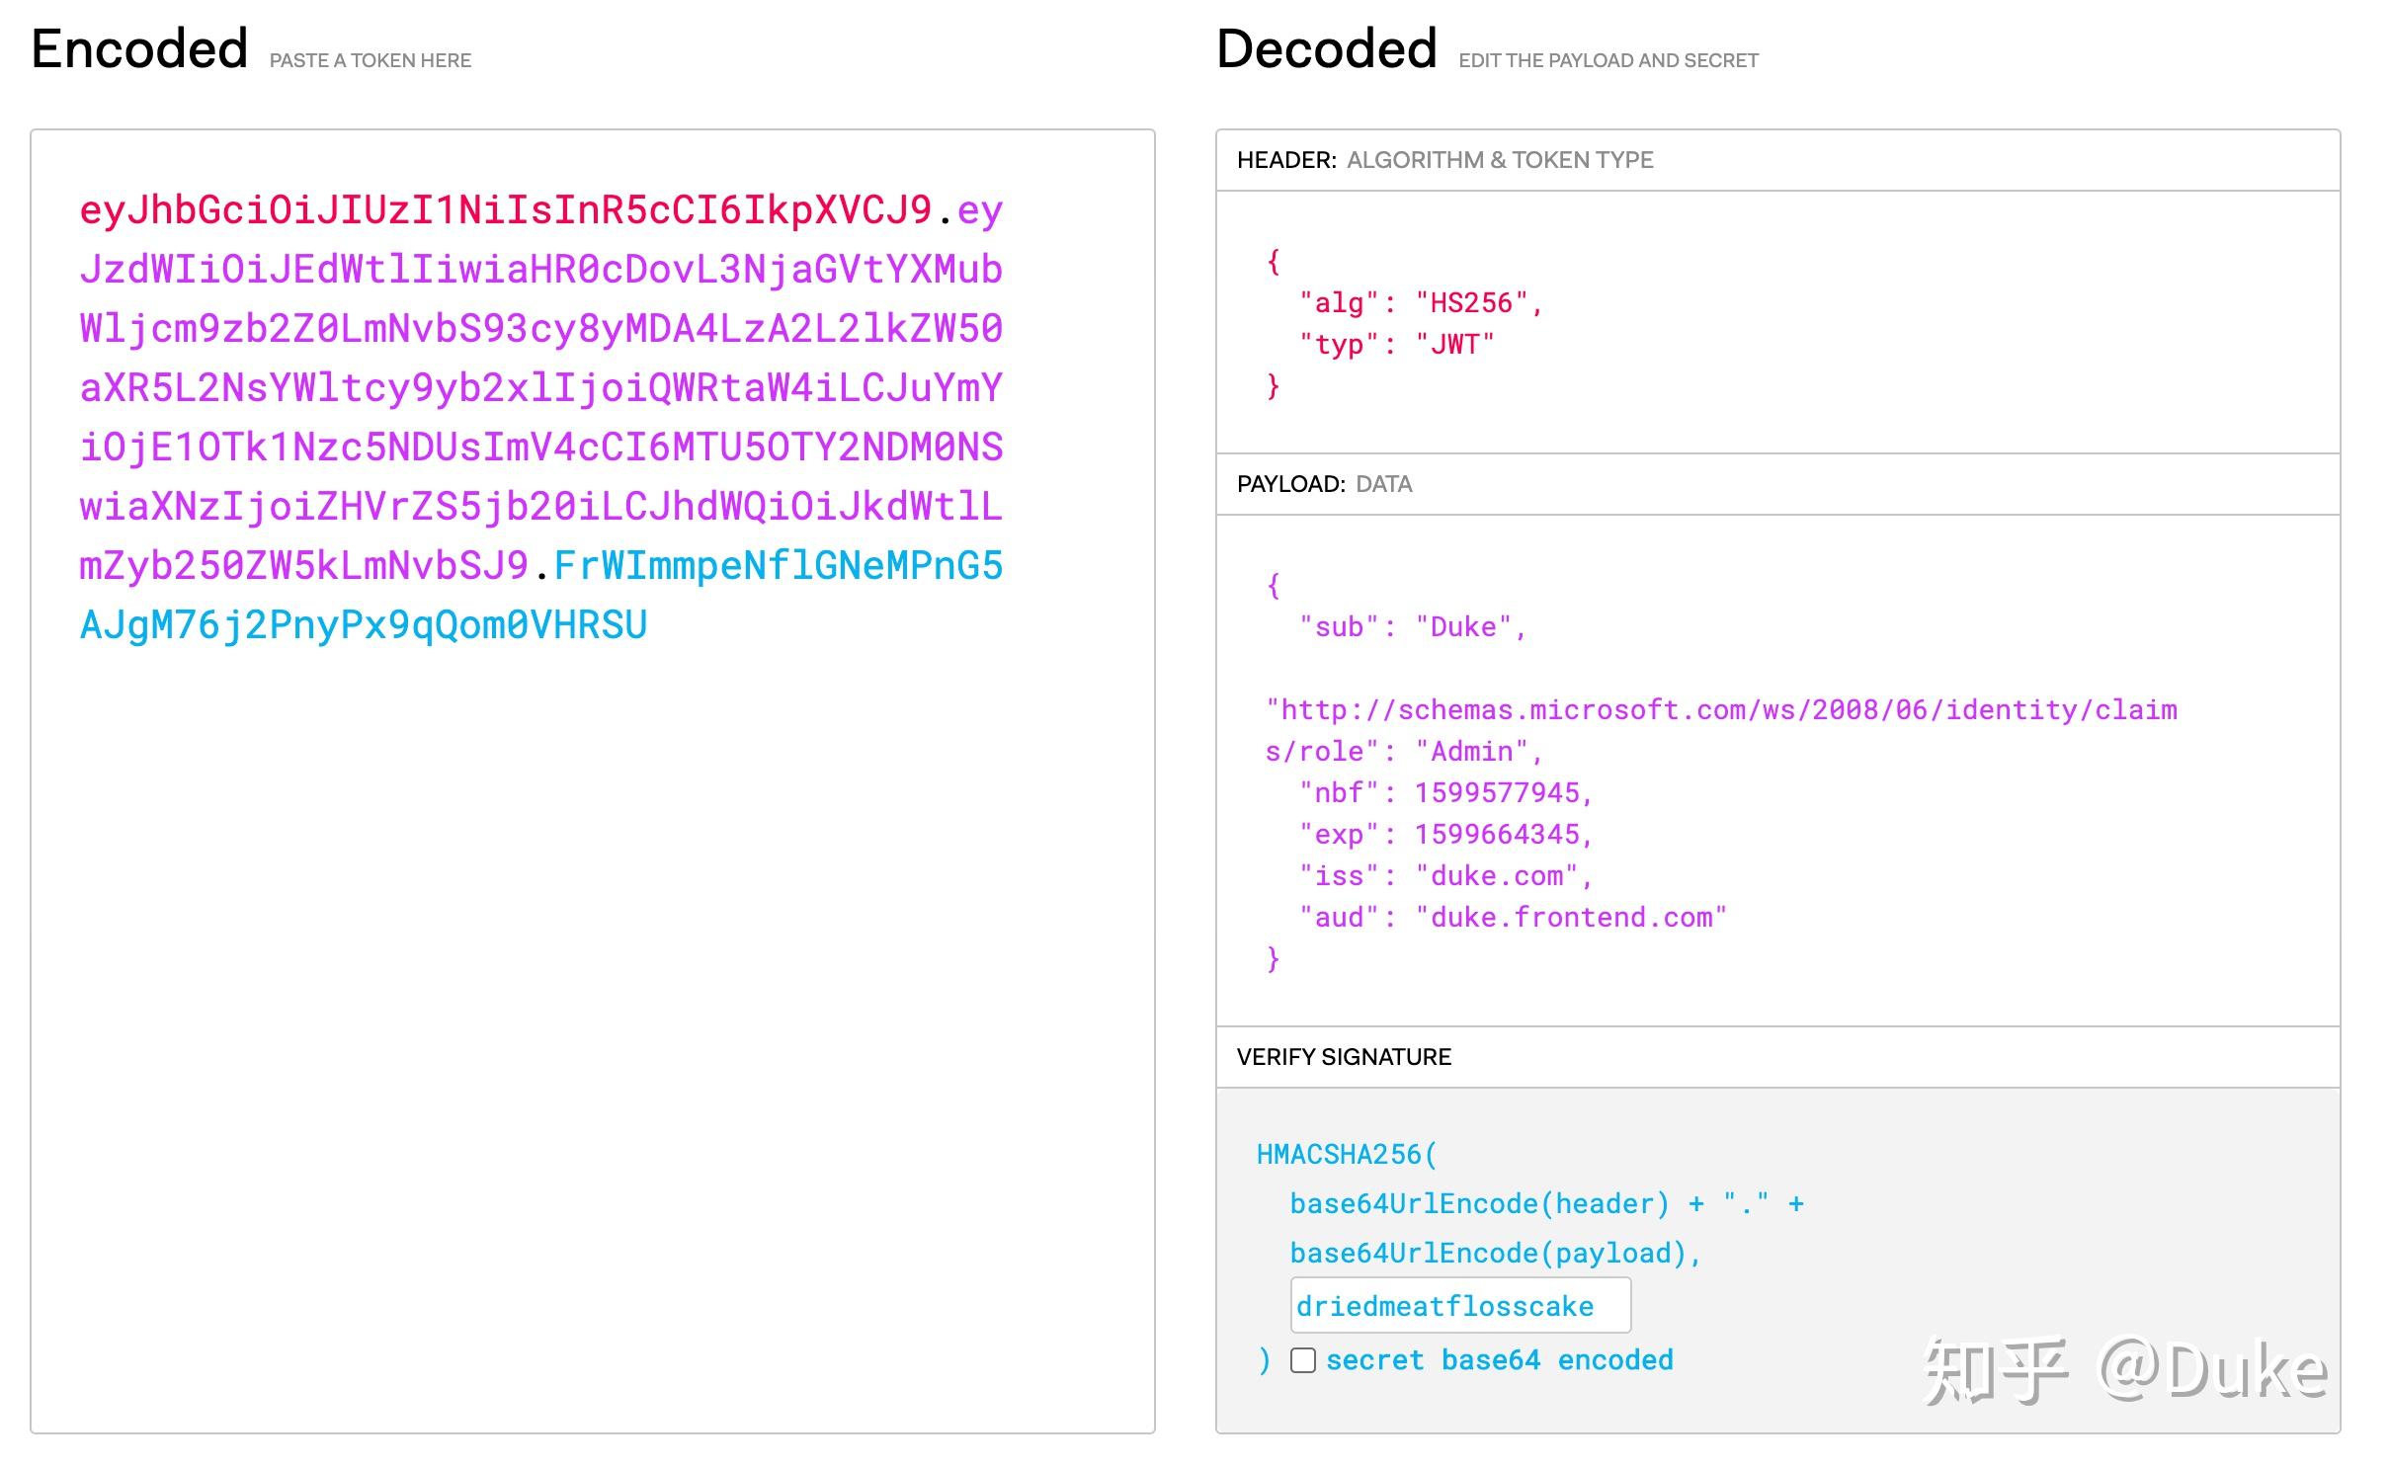
Task: Click the "HS256" alg value in header
Action: coord(1470,303)
